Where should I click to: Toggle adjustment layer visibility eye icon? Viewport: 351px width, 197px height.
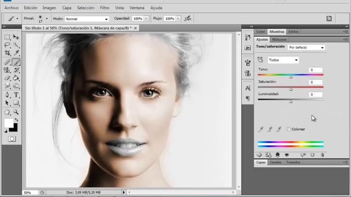287,155
